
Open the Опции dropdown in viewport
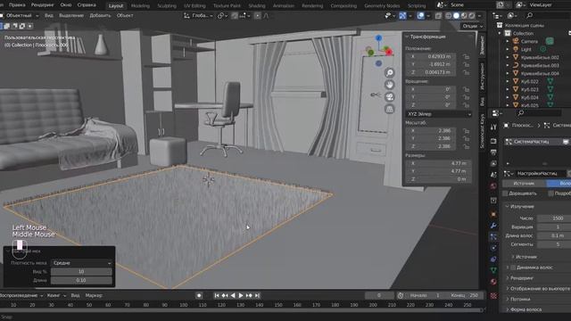point(472,26)
